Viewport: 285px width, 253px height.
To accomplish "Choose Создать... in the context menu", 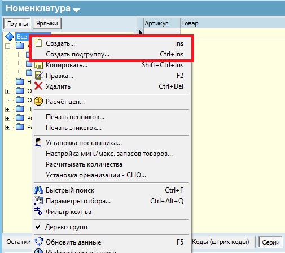I will tap(111, 43).
